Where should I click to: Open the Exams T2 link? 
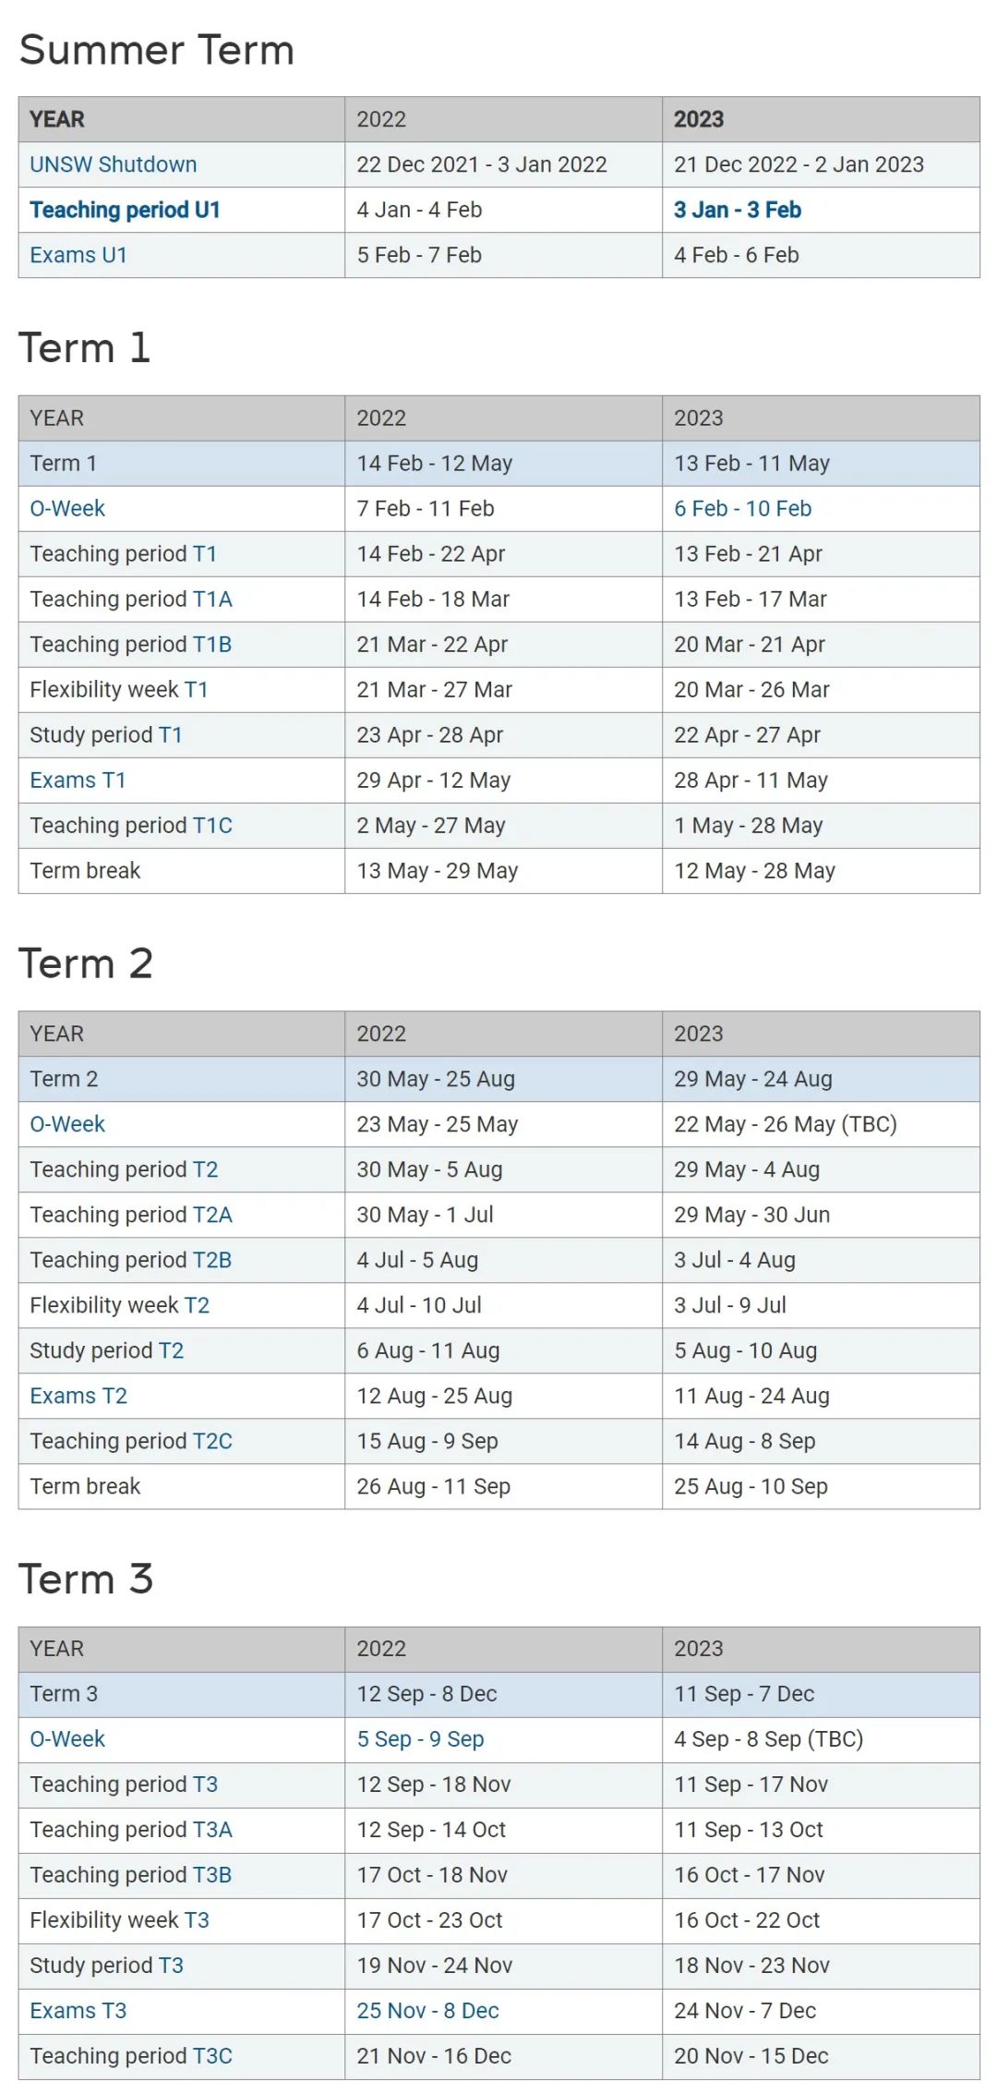tap(78, 1395)
